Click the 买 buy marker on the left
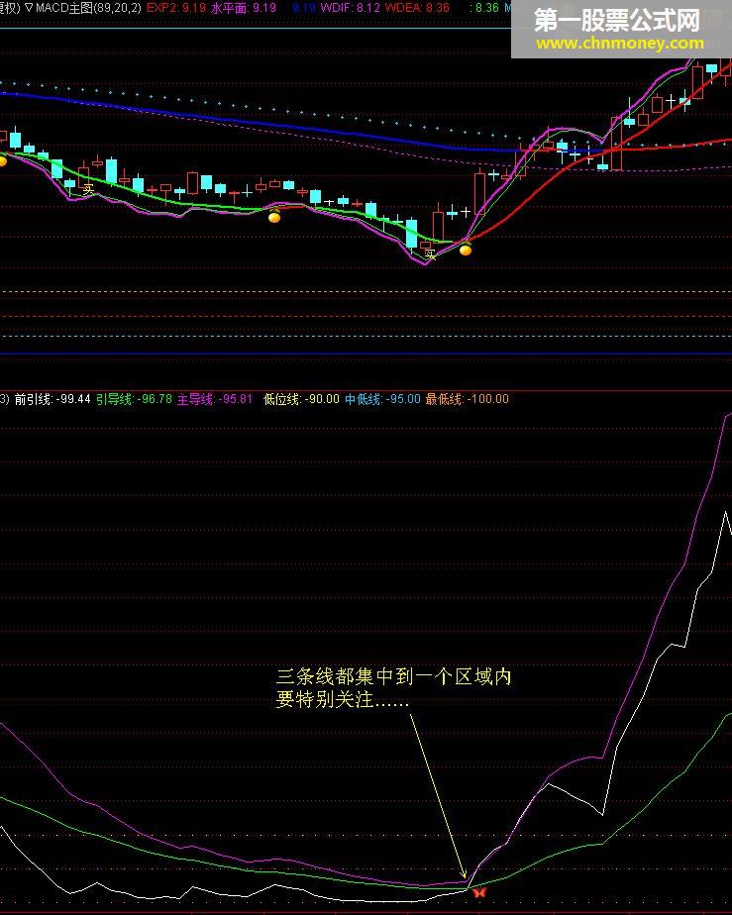 [x=88, y=189]
